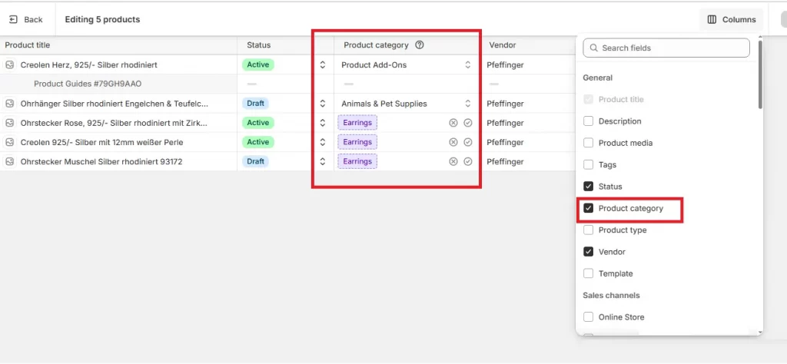Click the Draft badge for Ohrstecker Muschel
This screenshot has width=787, height=364.
255,161
